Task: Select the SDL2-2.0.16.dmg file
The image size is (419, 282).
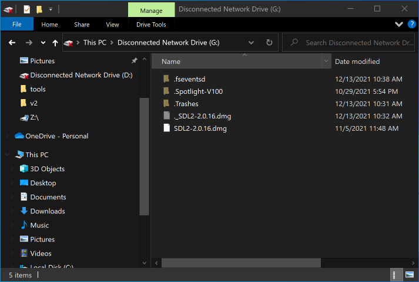Action: point(200,128)
